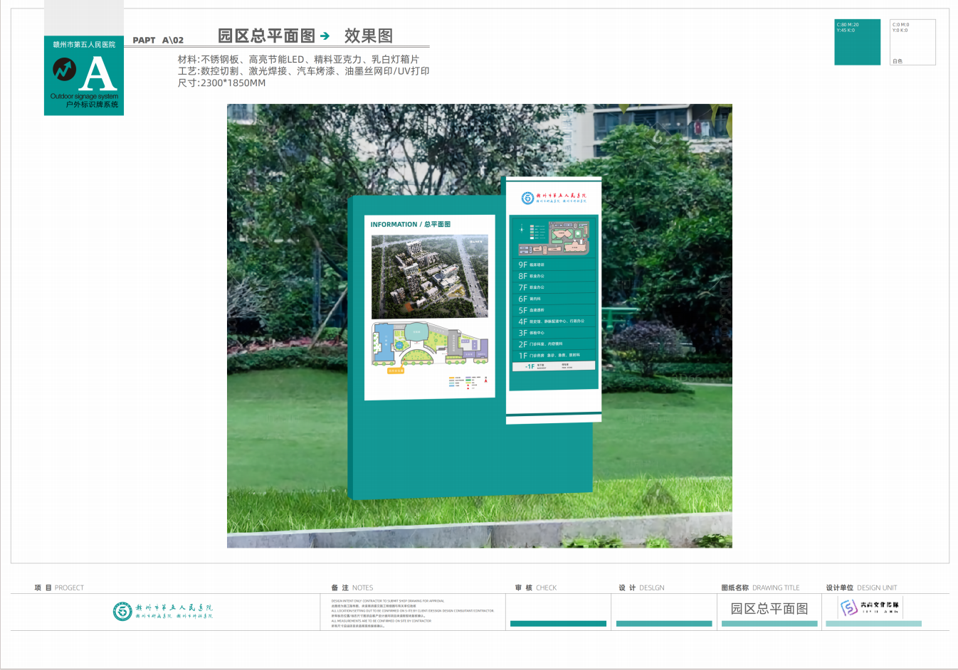
Task: Click the teal bar under 设计 DESLGN
Action: click(664, 624)
